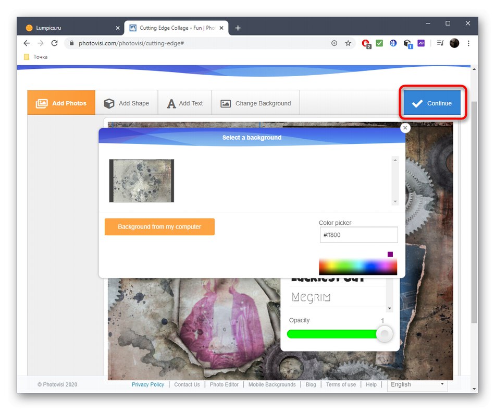
Task: Open the Privacy Policy link
Action: coord(148,384)
